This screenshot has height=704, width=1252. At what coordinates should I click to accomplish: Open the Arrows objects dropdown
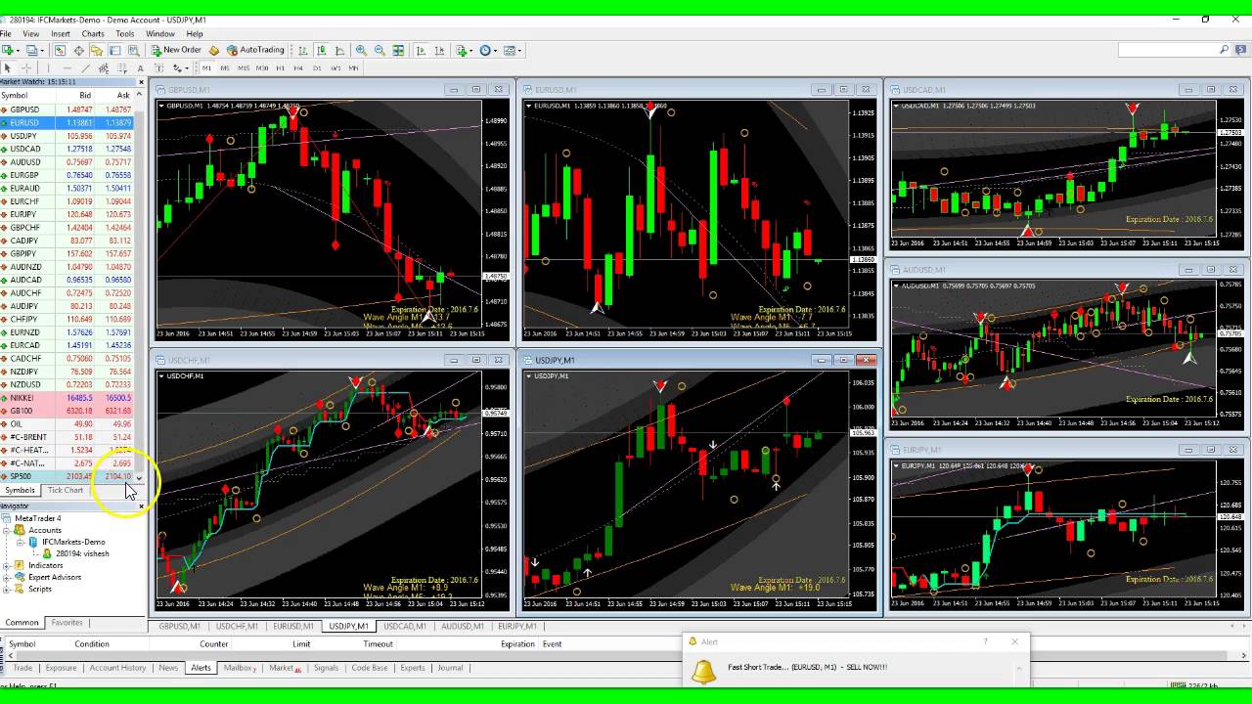click(181, 68)
